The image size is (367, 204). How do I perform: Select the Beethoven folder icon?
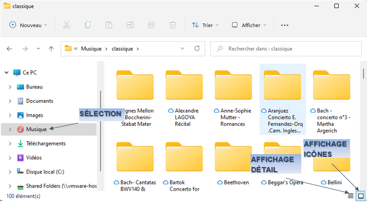[233, 157]
